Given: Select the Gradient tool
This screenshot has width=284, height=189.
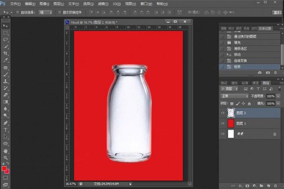Looking at the screenshot, I should tap(5, 102).
